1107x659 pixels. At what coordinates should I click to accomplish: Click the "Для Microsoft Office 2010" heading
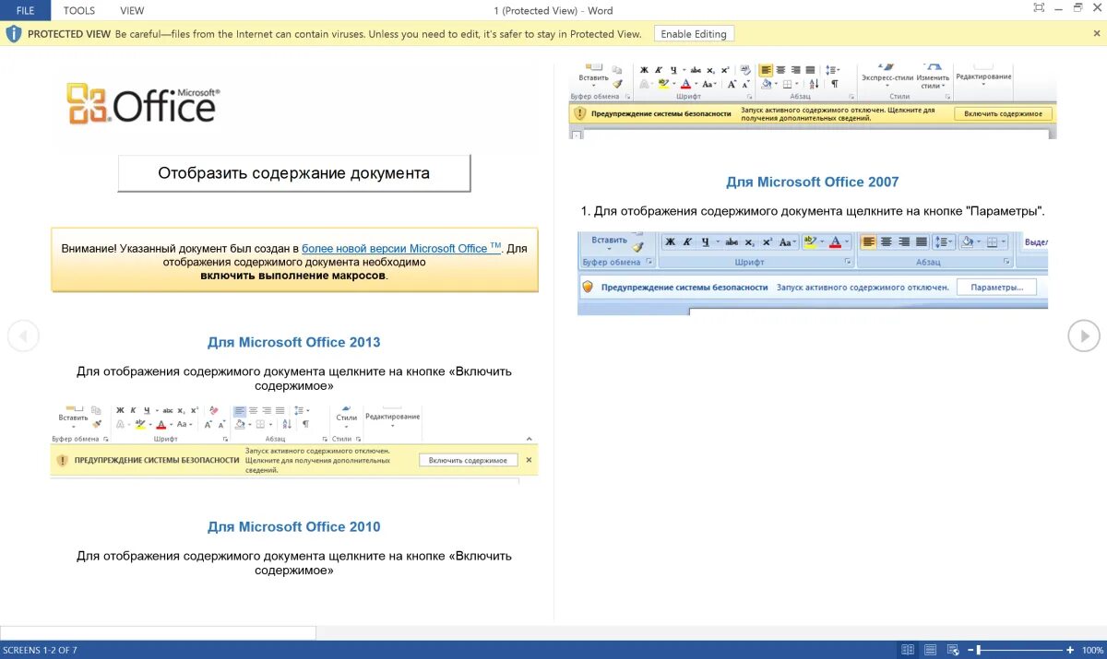[294, 527]
